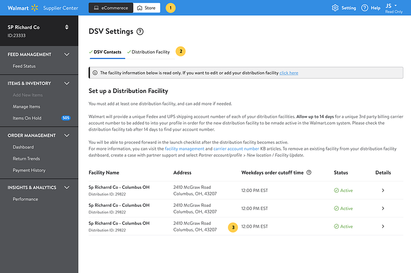This screenshot has width=411, height=273.
Task: Collapse the Feed Management section
Action: [x=67, y=54]
